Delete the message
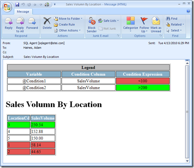Screen dimensions: 194x168 (47, 23)
